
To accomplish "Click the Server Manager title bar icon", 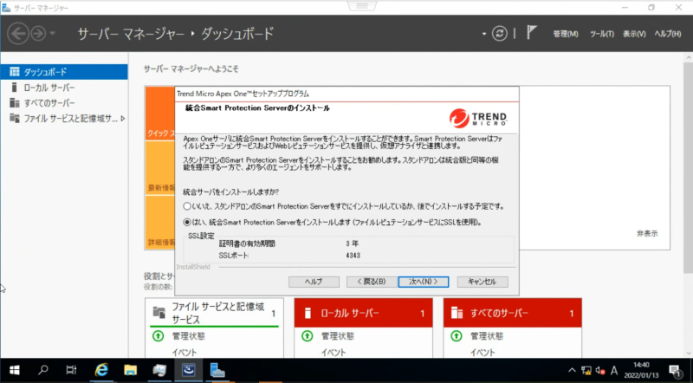I will point(6,8).
